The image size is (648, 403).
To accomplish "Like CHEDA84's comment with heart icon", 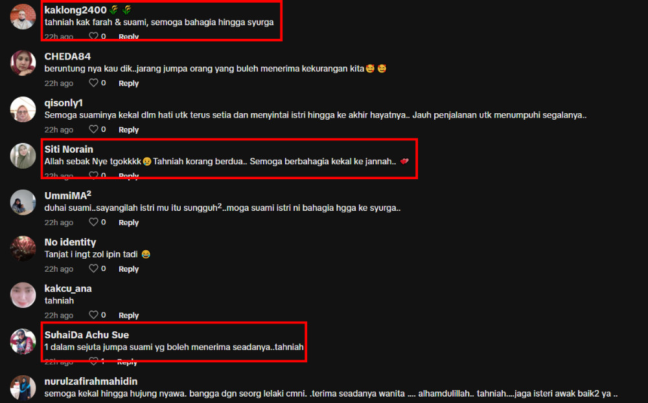I will pyautogui.click(x=94, y=83).
